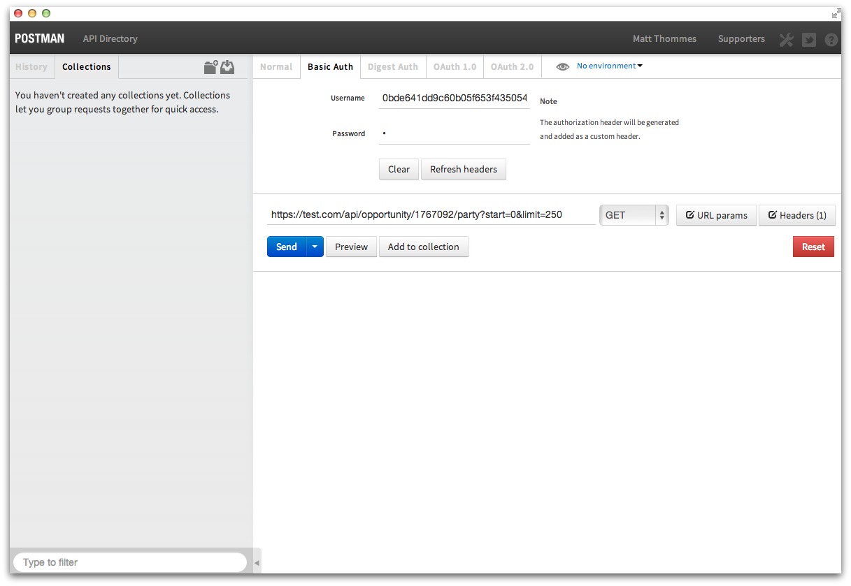
Task: Create a new collection folder icon
Action: 210,67
